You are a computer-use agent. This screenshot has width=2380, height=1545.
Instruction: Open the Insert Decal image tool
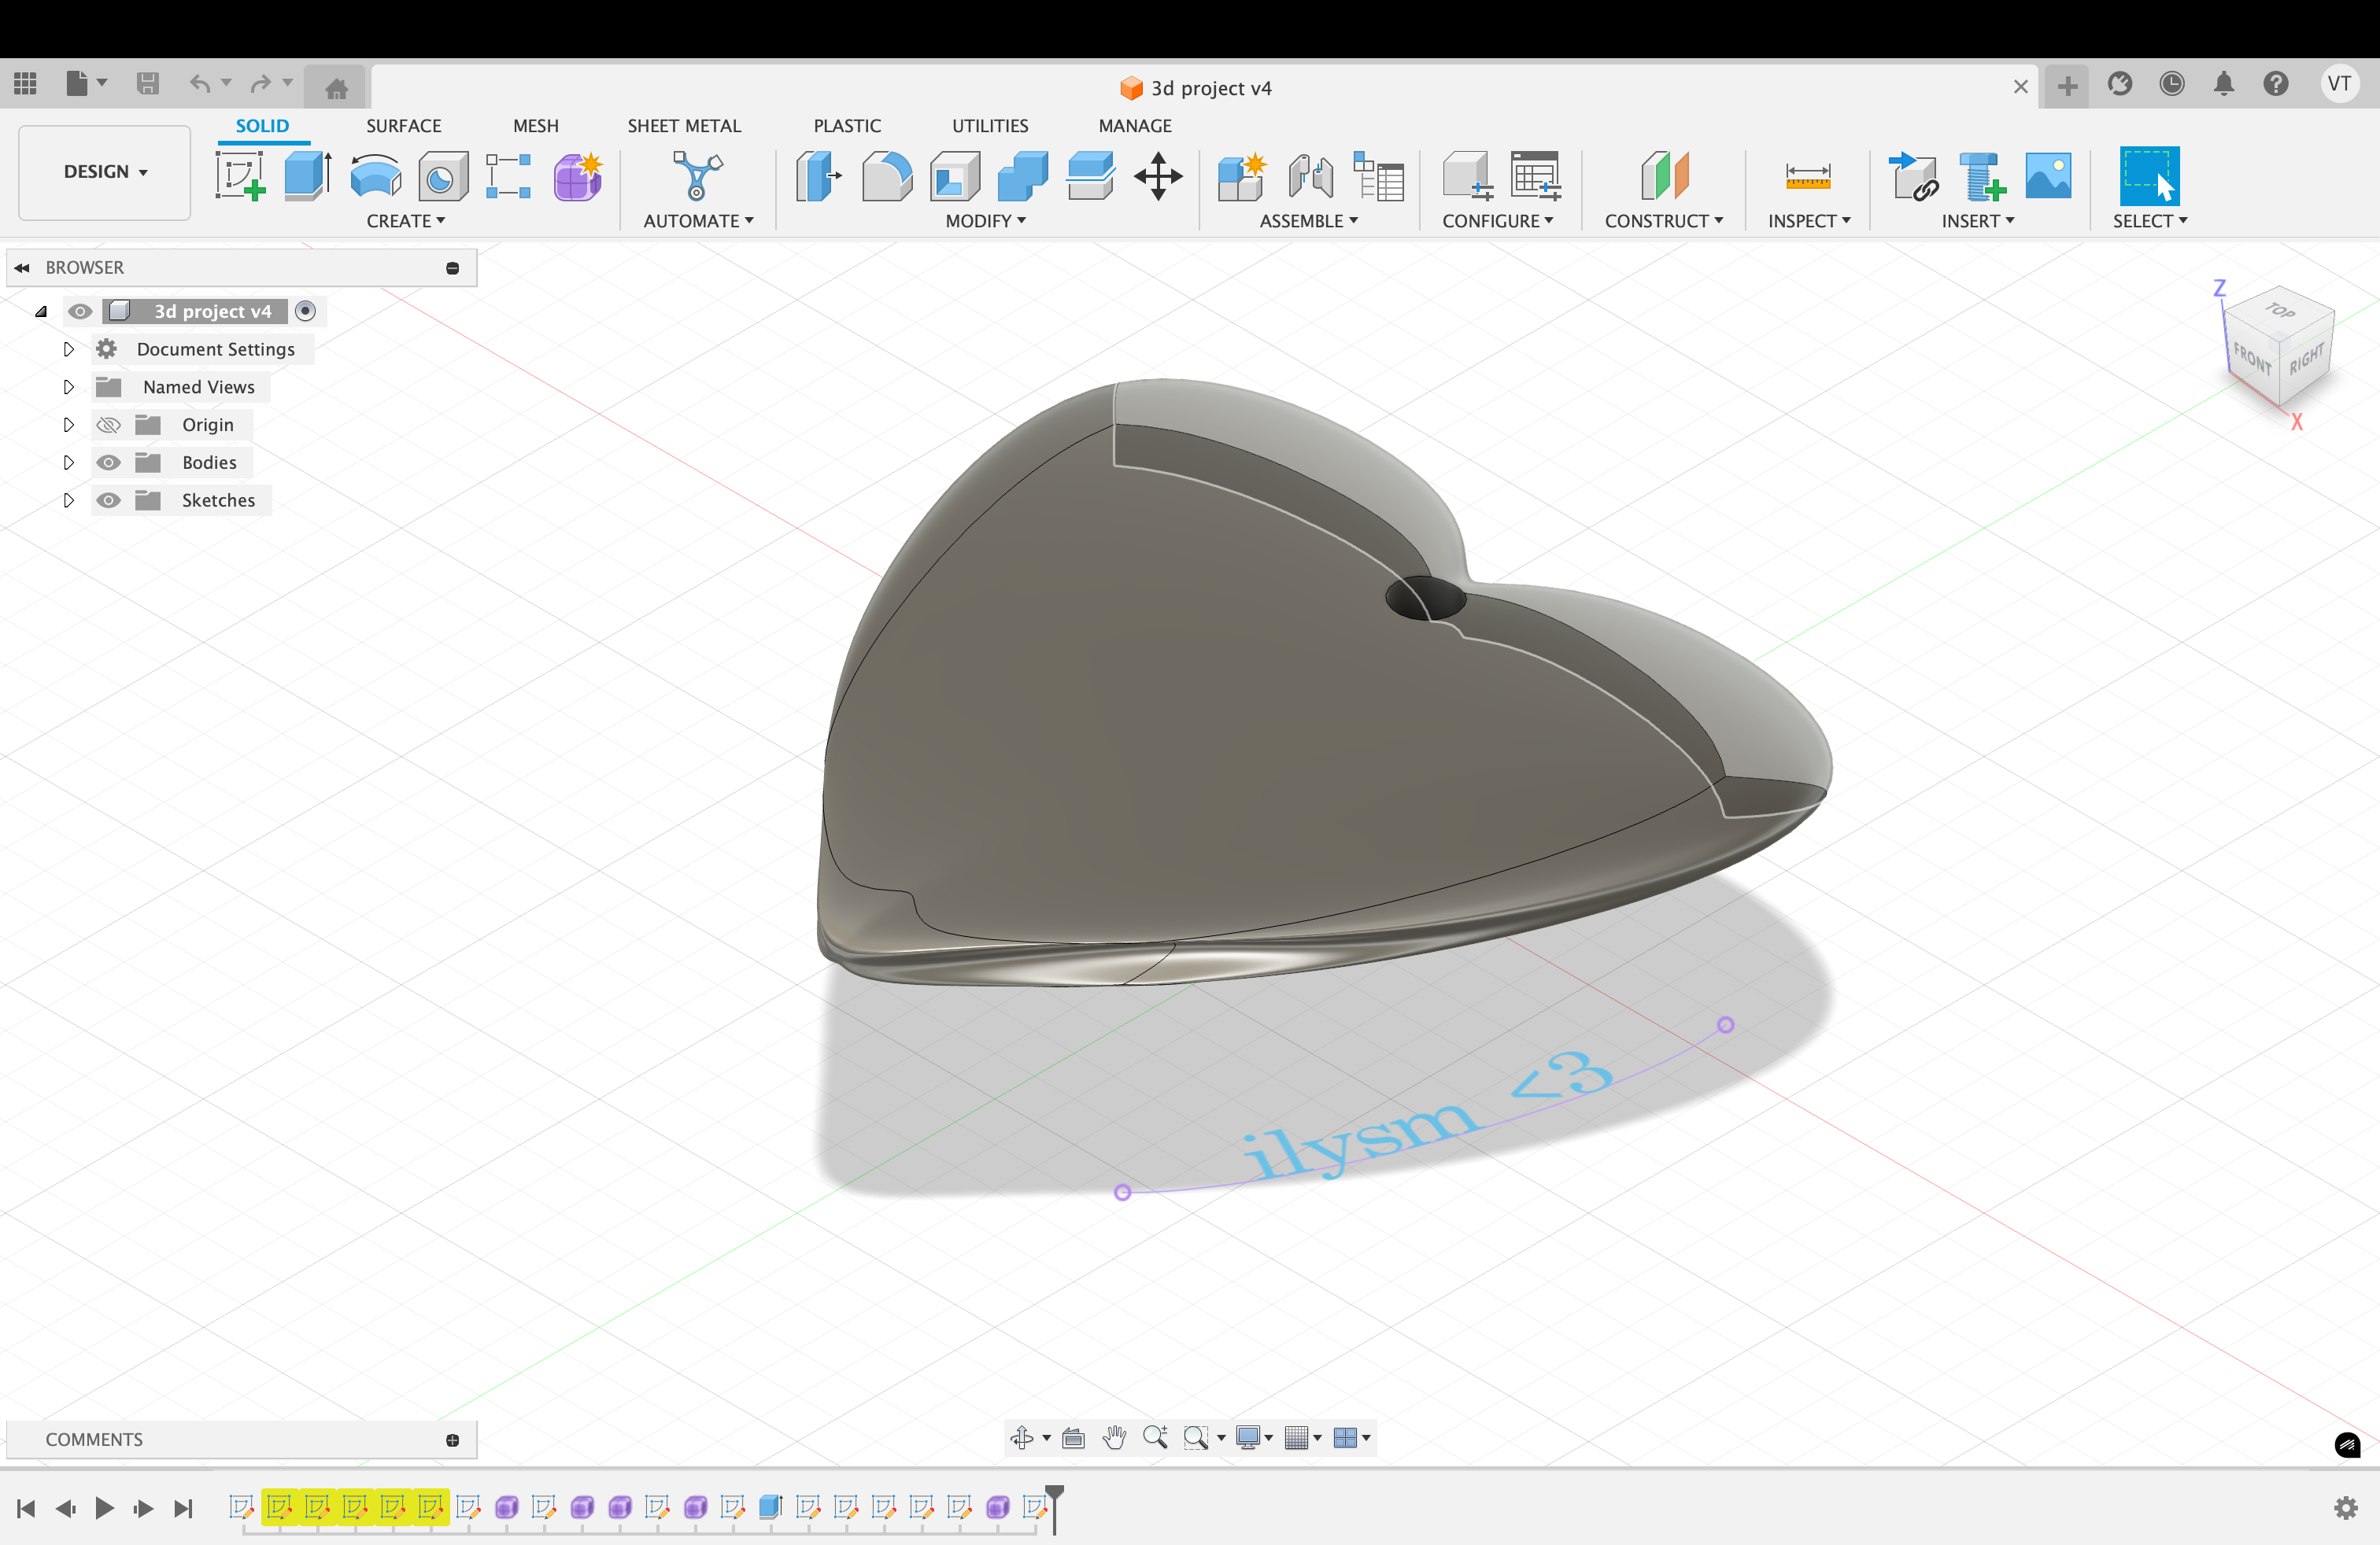coord(2047,177)
